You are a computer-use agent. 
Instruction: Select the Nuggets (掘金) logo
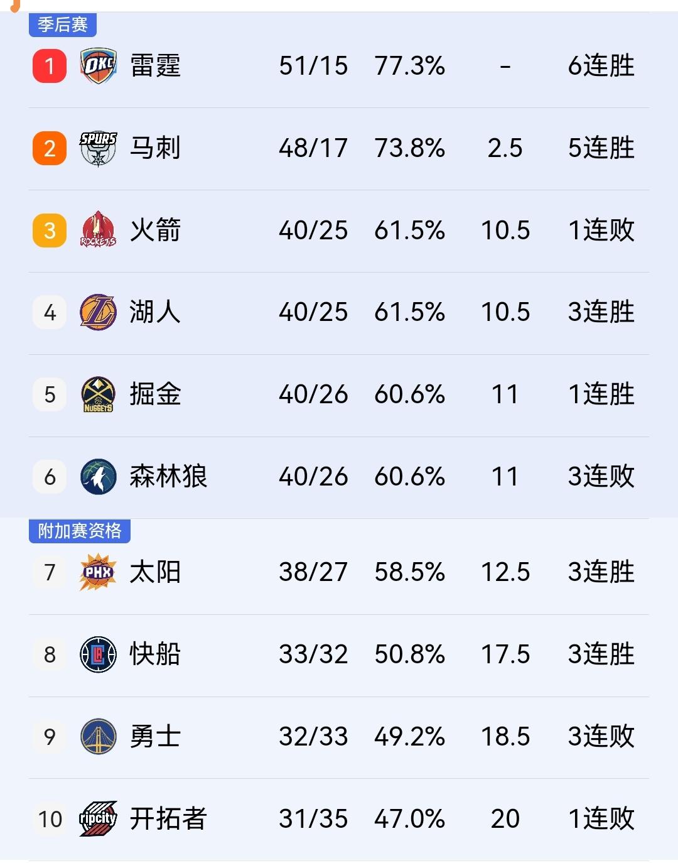(97, 394)
